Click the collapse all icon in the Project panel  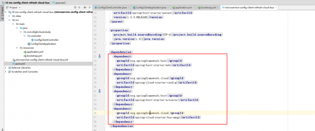[x=79, y=8]
